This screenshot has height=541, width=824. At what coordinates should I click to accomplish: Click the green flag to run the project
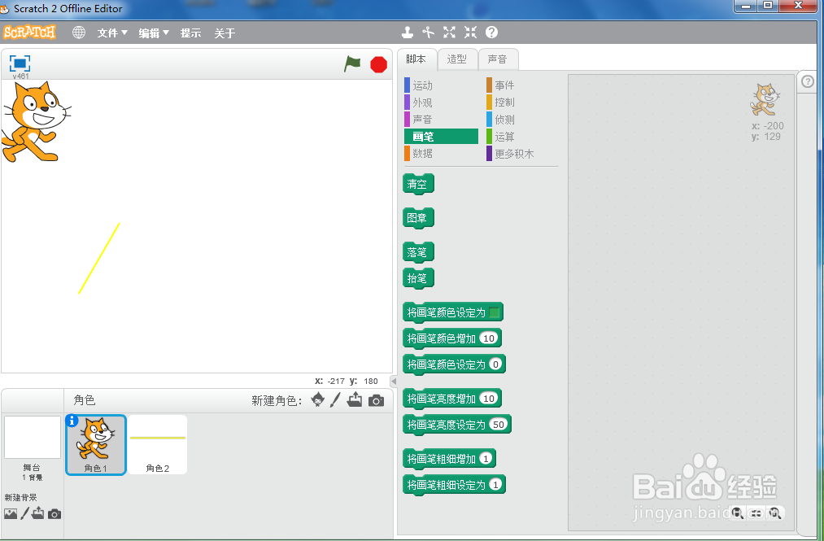(x=352, y=64)
